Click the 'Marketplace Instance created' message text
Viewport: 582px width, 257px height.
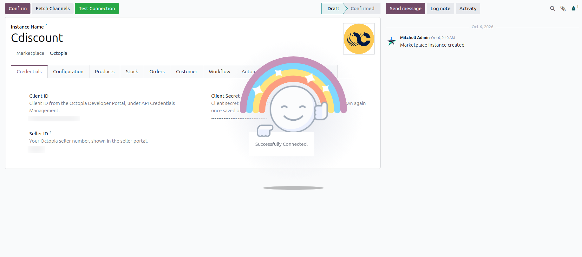point(432,45)
